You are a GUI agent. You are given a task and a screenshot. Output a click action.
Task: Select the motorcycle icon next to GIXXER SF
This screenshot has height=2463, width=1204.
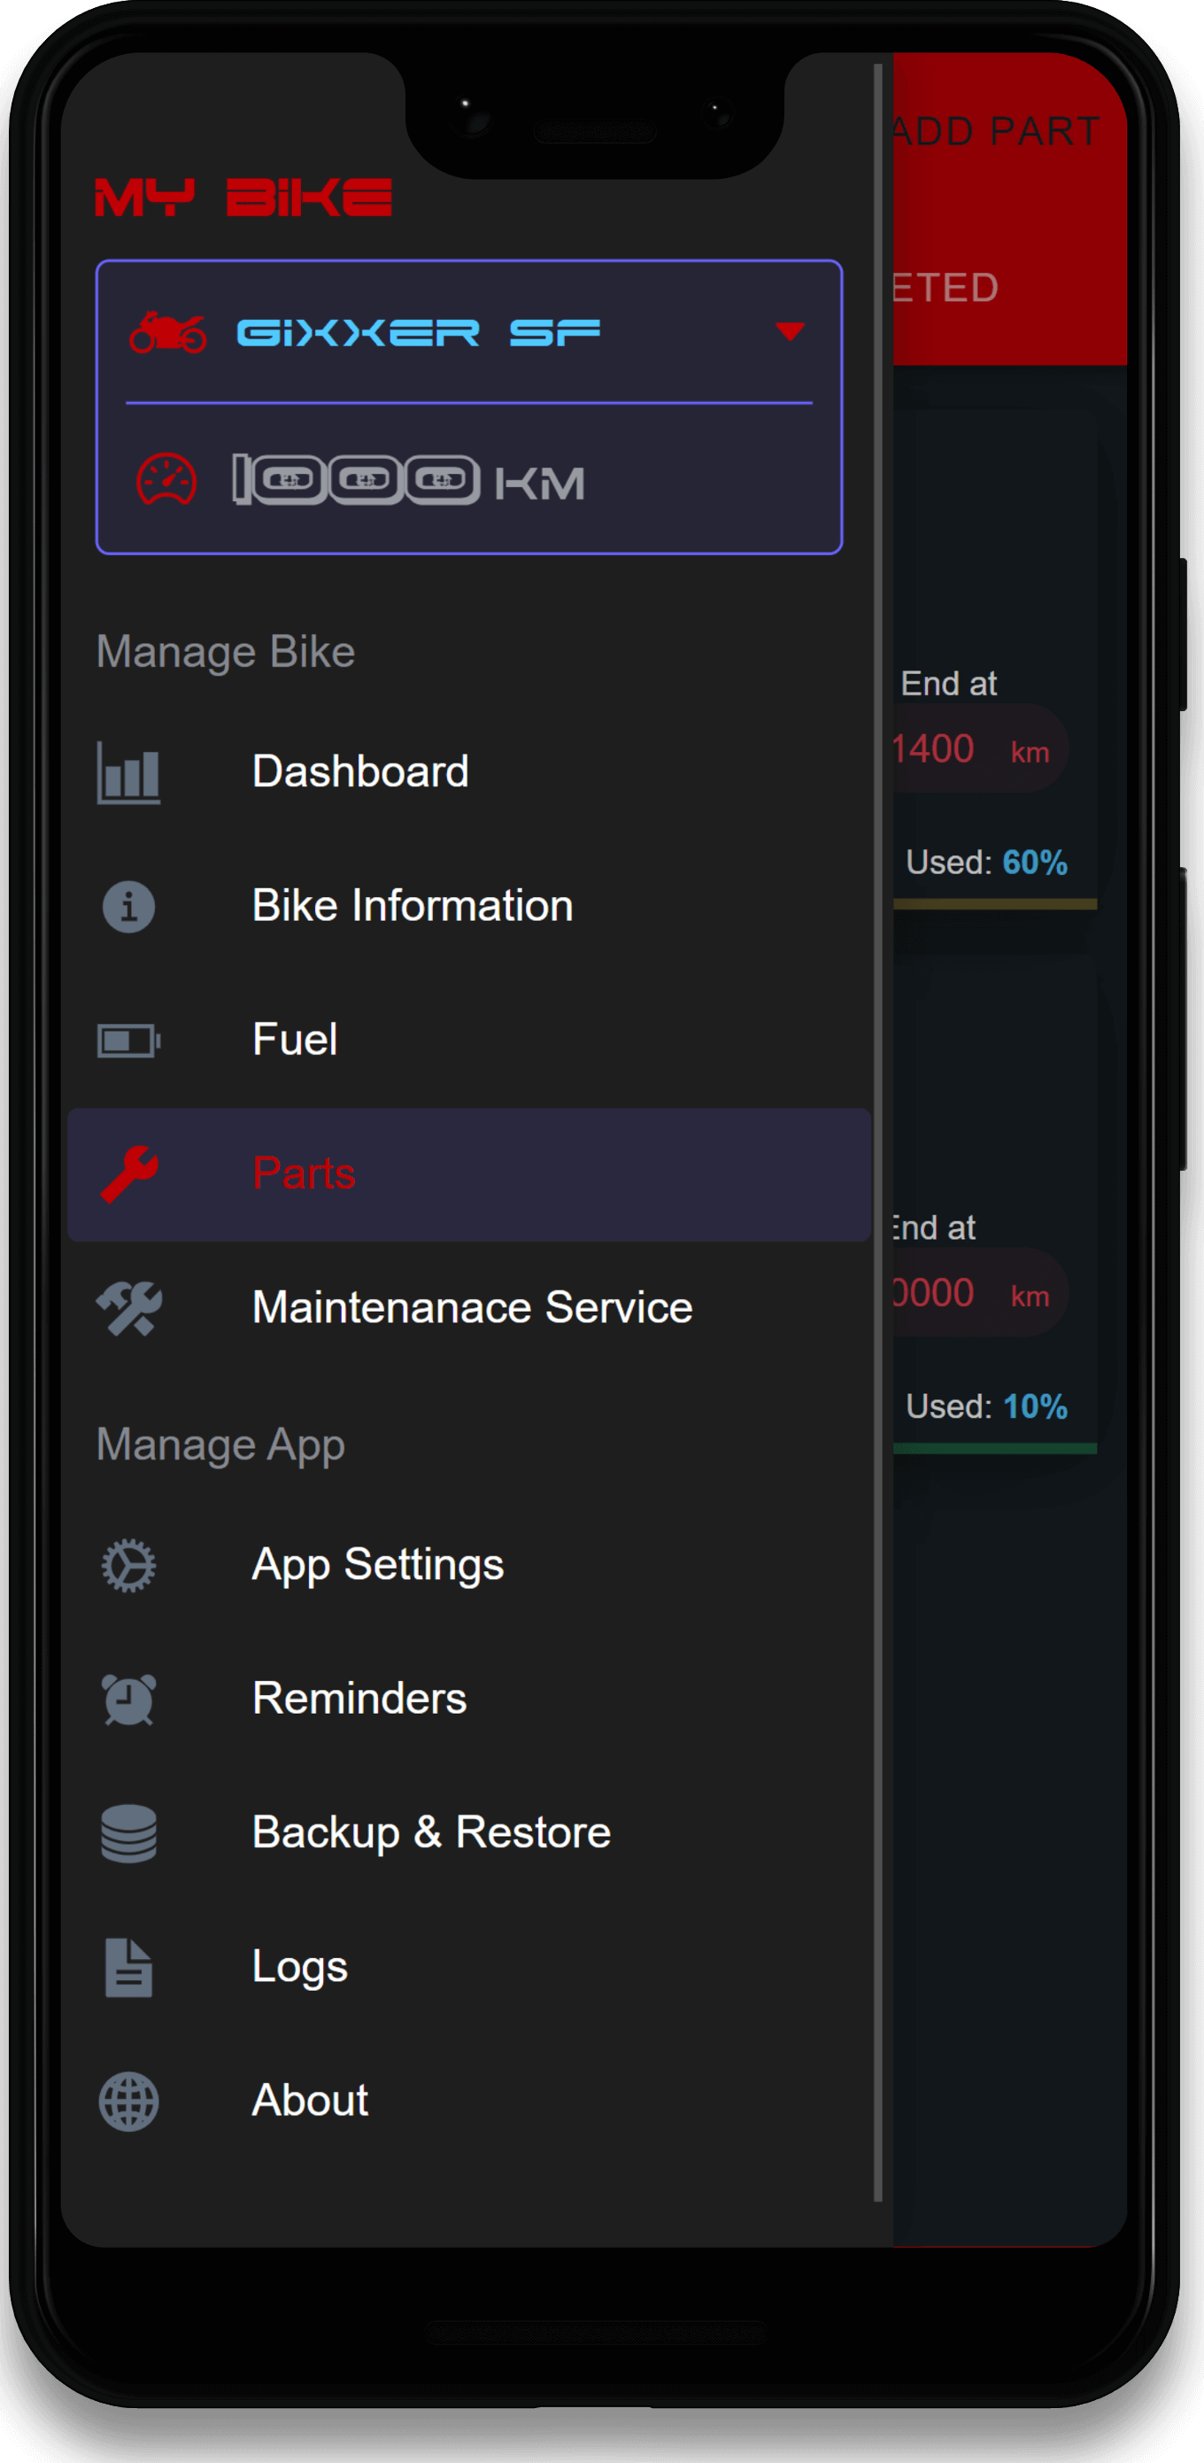point(167,332)
